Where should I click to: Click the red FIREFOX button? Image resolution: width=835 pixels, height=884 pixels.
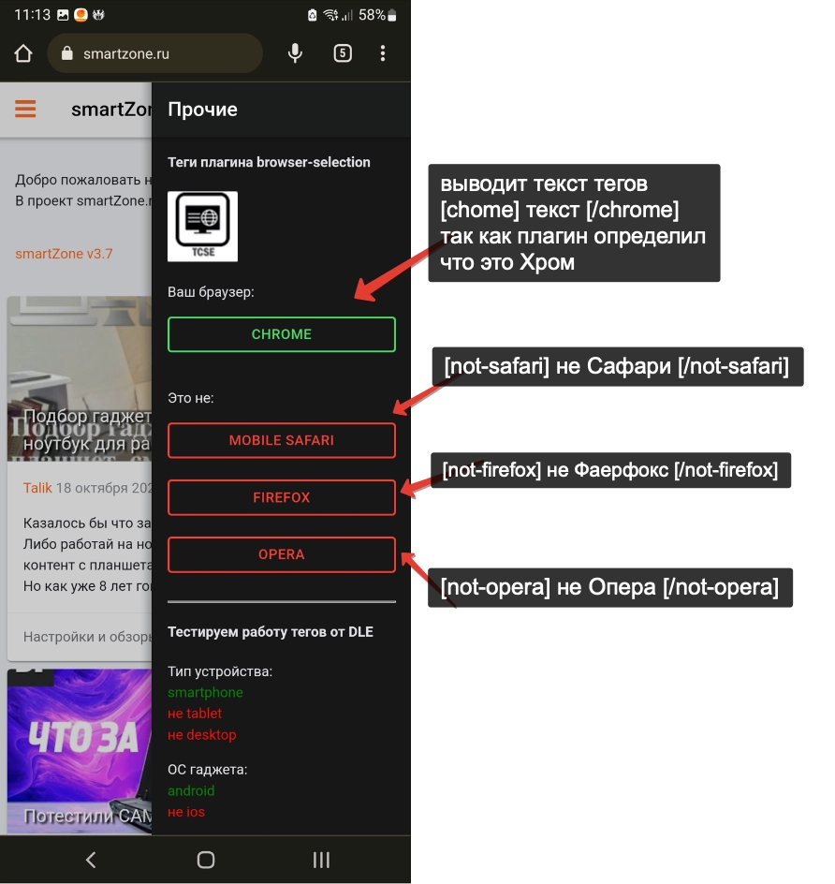[281, 497]
